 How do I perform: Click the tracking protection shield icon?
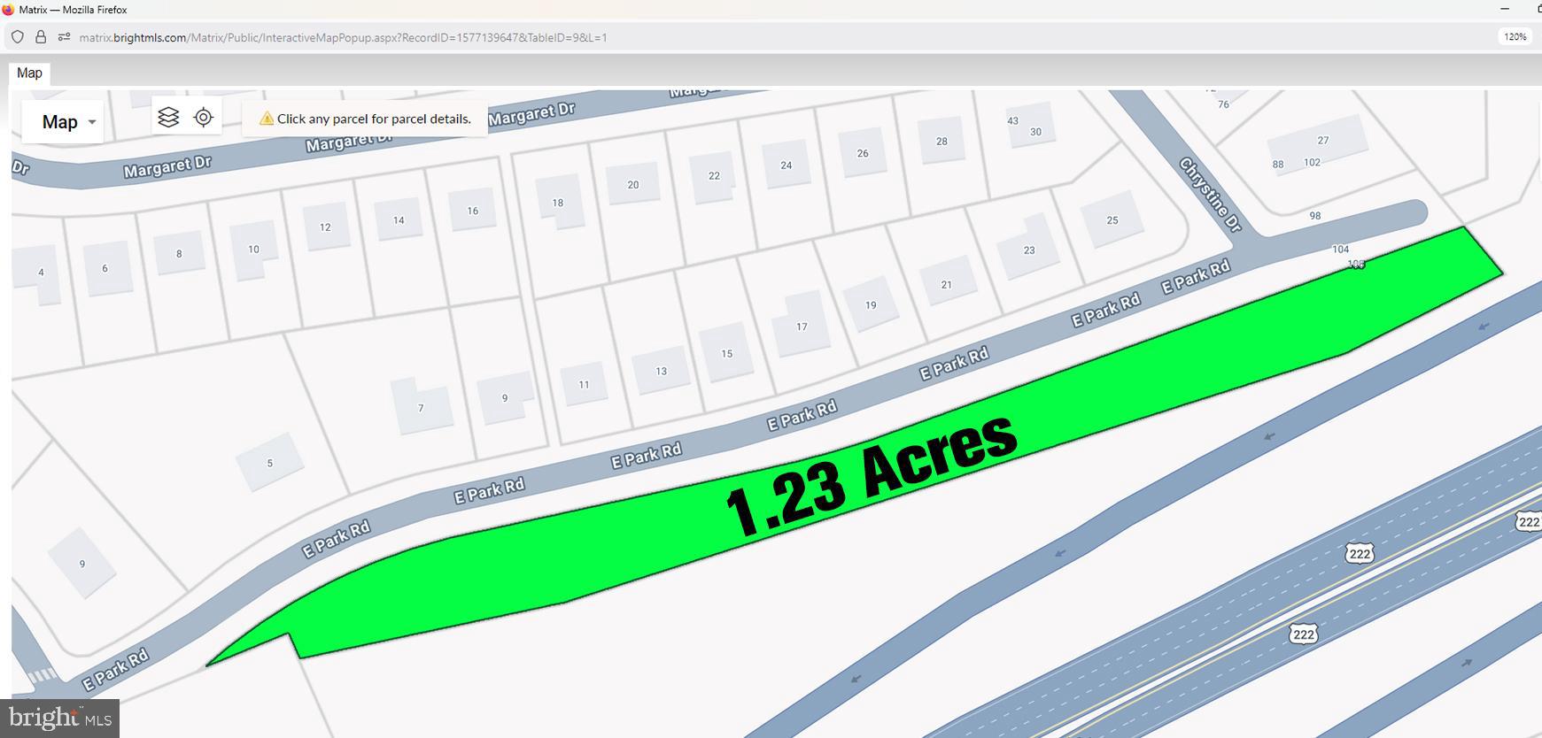click(x=18, y=37)
